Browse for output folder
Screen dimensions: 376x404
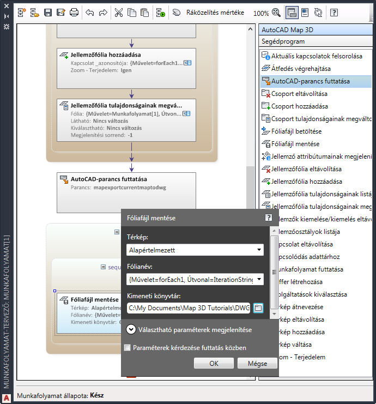pos(258,308)
